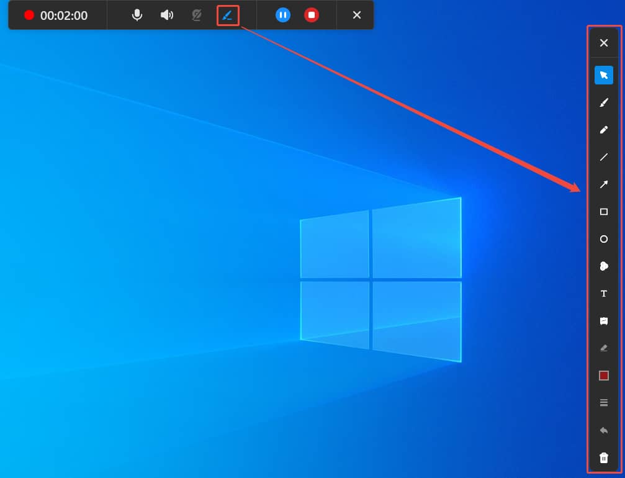
Task: Open the red annotation color swatch
Action: point(603,375)
